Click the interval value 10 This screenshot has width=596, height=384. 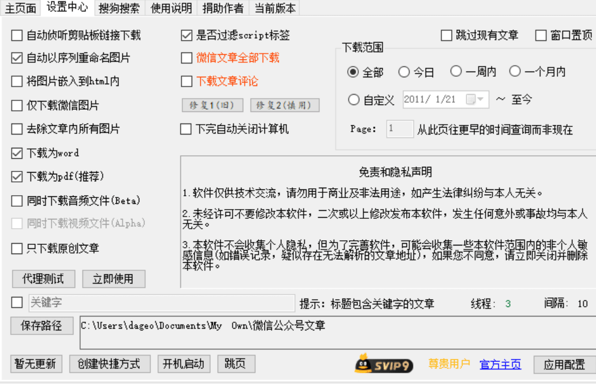pos(582,303)
